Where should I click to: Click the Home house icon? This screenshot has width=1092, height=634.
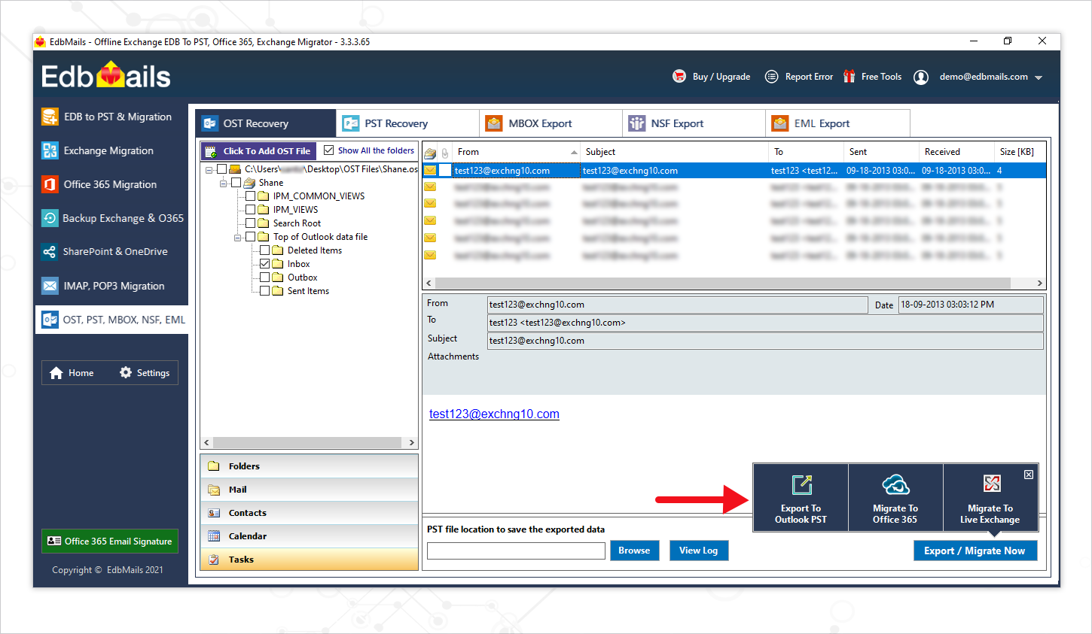click(56, 373)
